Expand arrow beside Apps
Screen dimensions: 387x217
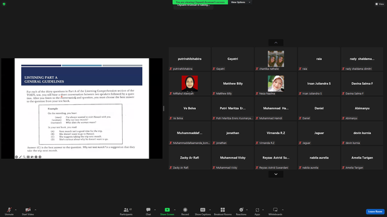coord(263,210)
